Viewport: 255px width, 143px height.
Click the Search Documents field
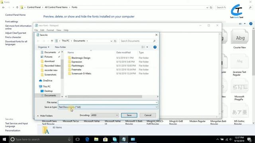(x=137, y=41)
